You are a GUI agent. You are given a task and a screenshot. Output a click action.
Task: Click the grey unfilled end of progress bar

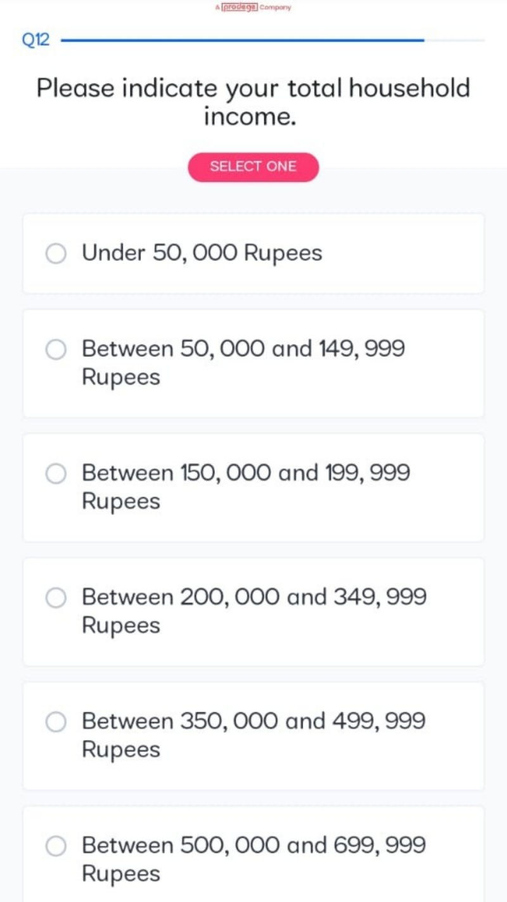click(x=454, y=41)
